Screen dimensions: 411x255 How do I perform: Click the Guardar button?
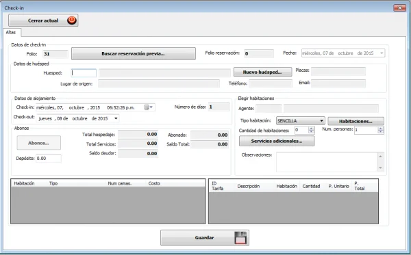coord(204,238)
